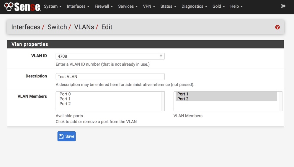Click the logout icon in navbar

point(283,6)
